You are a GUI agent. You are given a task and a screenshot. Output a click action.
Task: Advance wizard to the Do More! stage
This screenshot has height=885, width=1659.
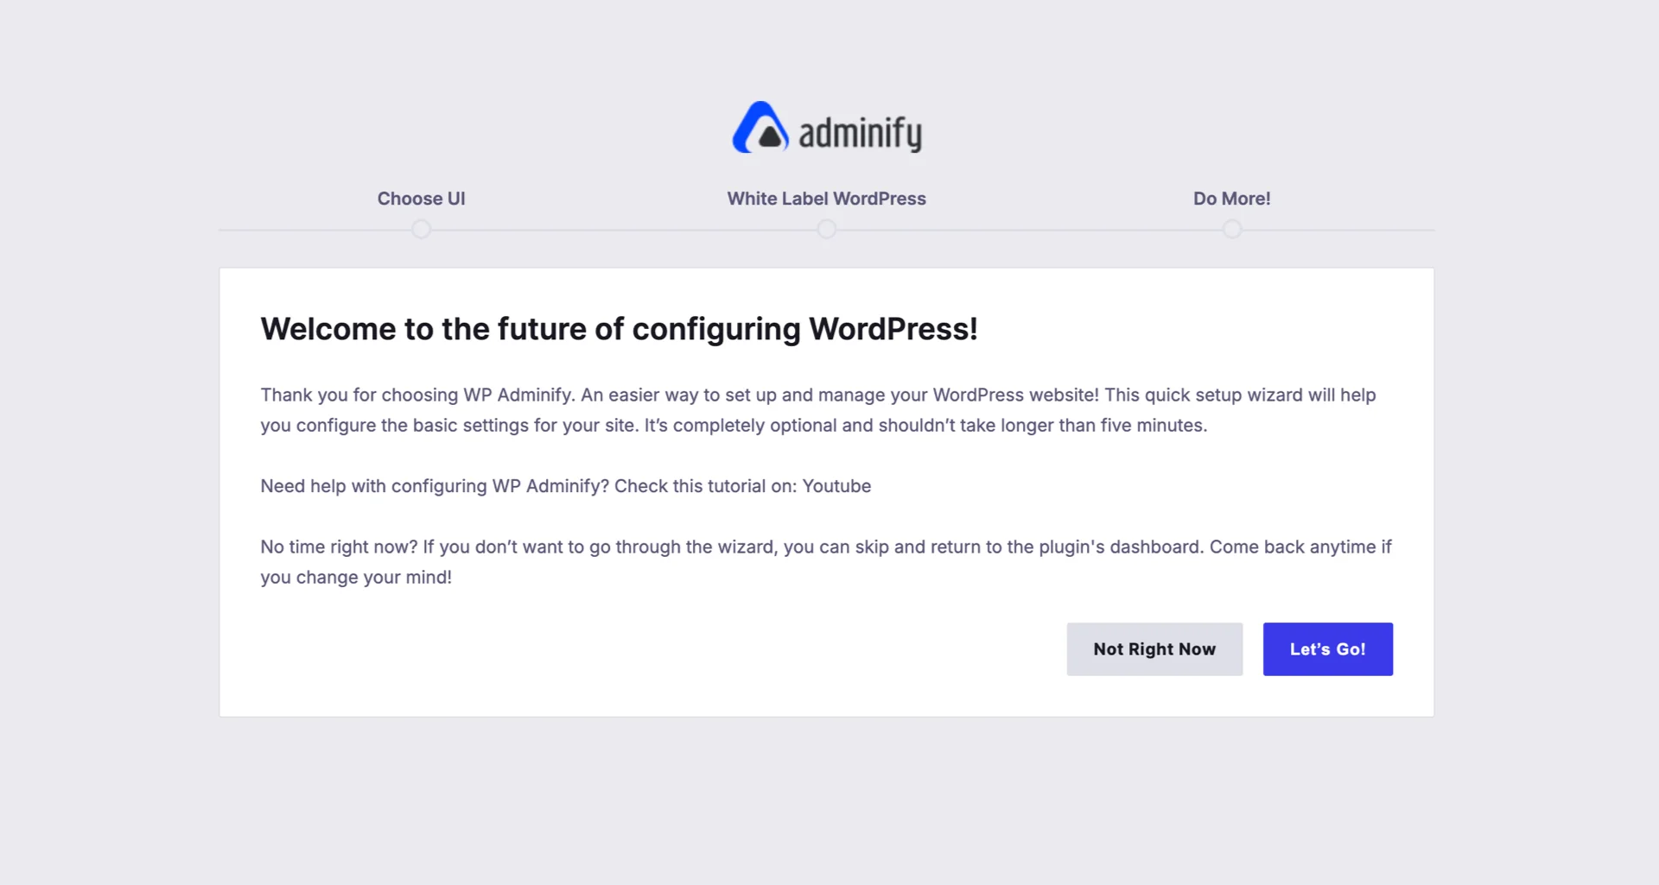click(x=1231, y=229)
